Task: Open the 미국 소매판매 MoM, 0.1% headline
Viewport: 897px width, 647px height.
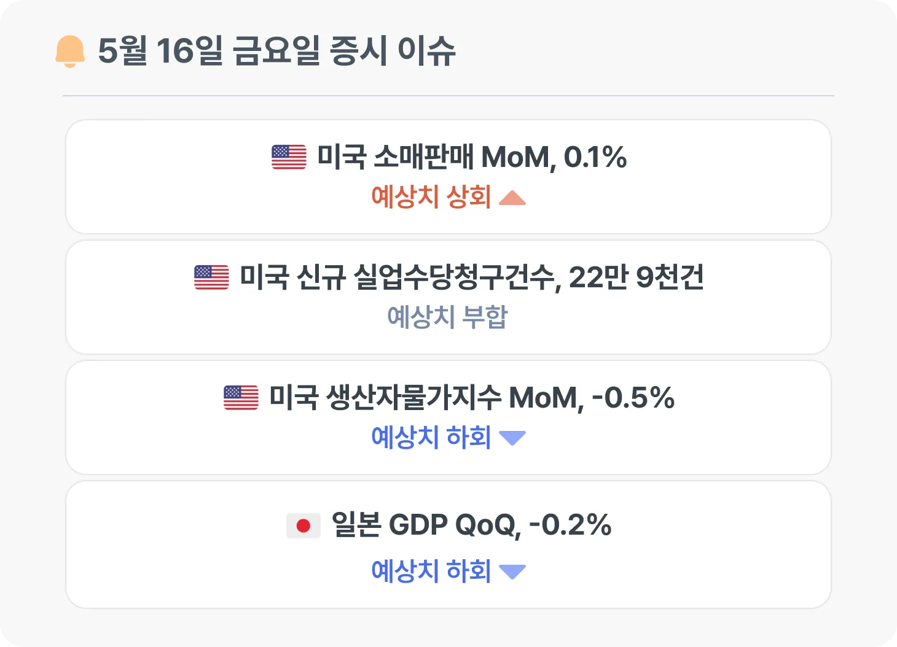Action: coord(471,157)
